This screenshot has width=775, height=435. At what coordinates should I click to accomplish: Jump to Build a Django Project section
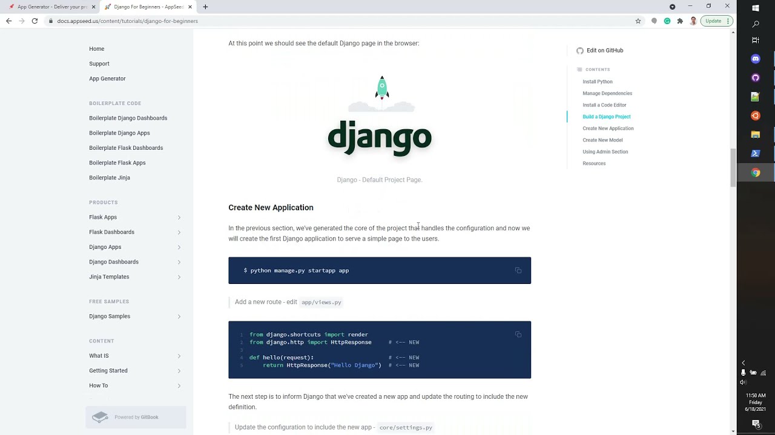pos(606,117)
